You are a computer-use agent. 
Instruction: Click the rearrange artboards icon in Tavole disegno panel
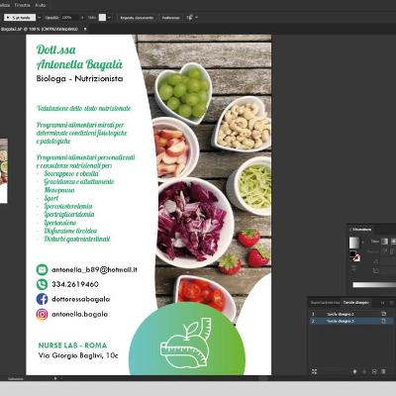tap(314, 371)
